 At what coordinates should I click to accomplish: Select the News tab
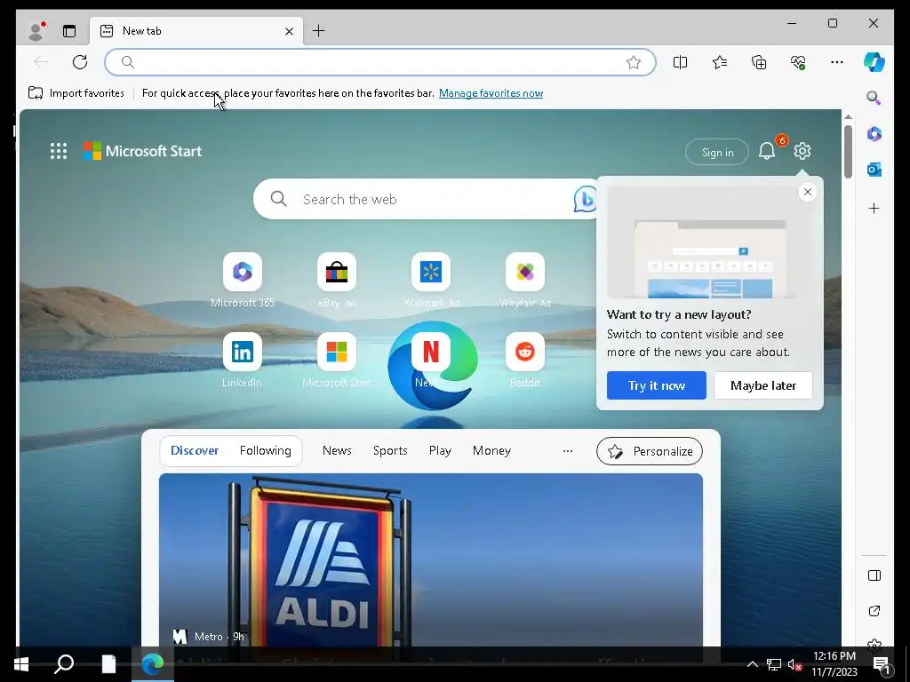(x=337, y=450)
